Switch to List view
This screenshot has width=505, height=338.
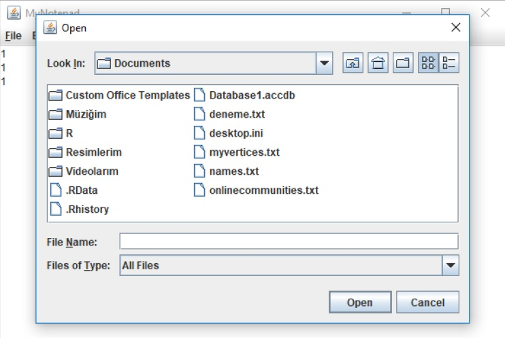(428, 63)
